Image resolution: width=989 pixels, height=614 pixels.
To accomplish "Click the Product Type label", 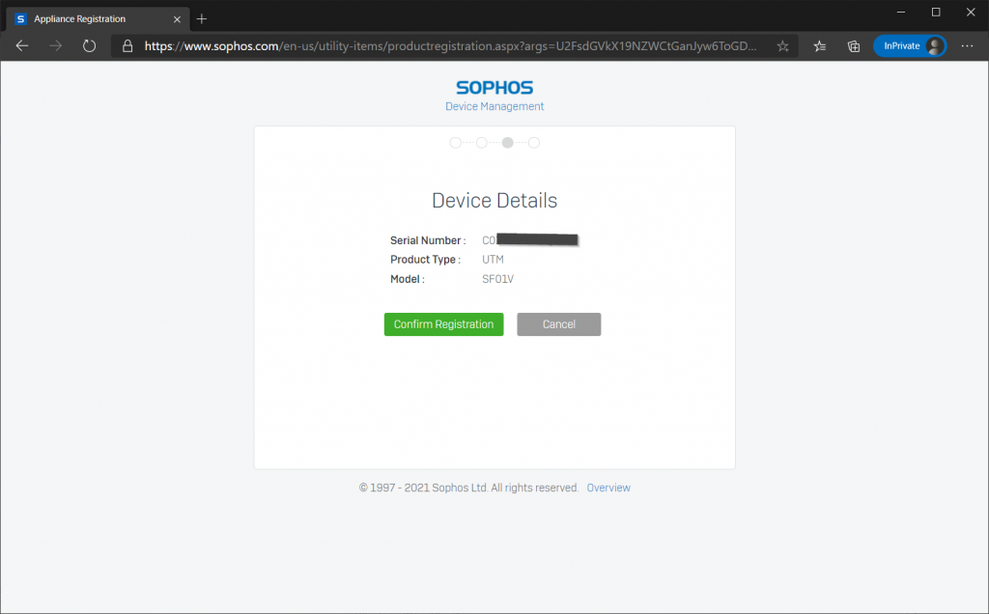I will point(425,260).
